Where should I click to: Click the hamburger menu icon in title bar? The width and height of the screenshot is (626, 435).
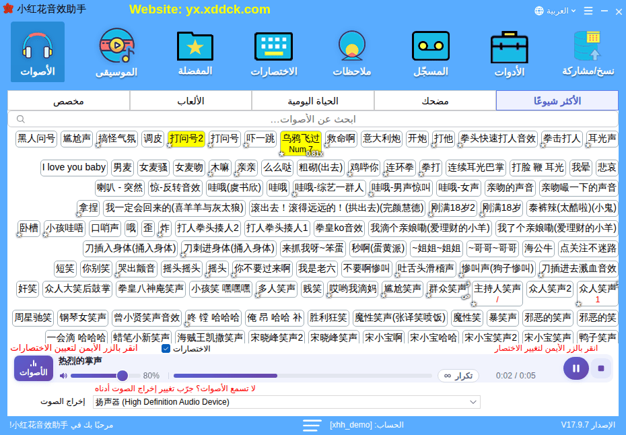(588, 11)
